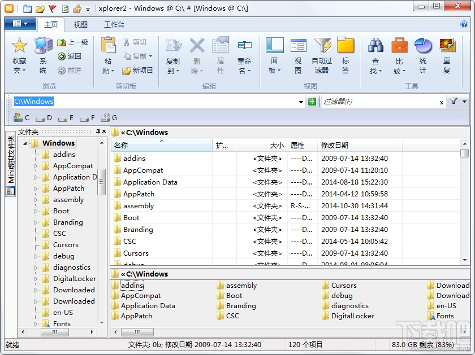
Task: Click the bottom pane horizontal scrollbar thumb
Action: 137,332
